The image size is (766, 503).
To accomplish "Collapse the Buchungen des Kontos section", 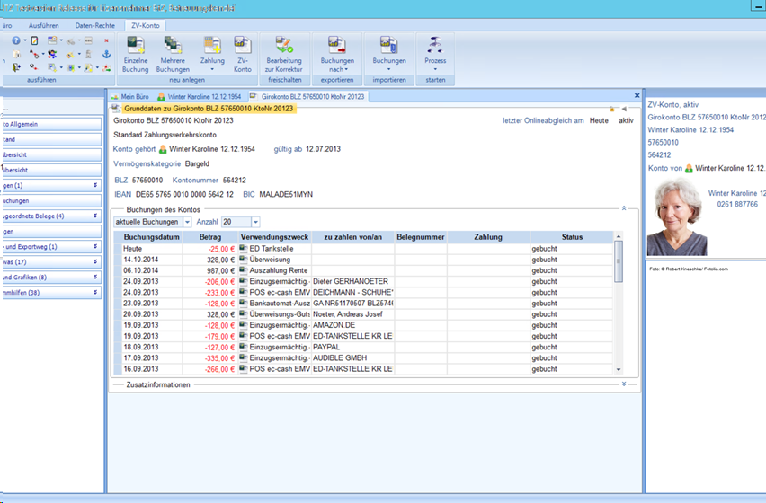I will pyautogui.click(x=624, y=208).
